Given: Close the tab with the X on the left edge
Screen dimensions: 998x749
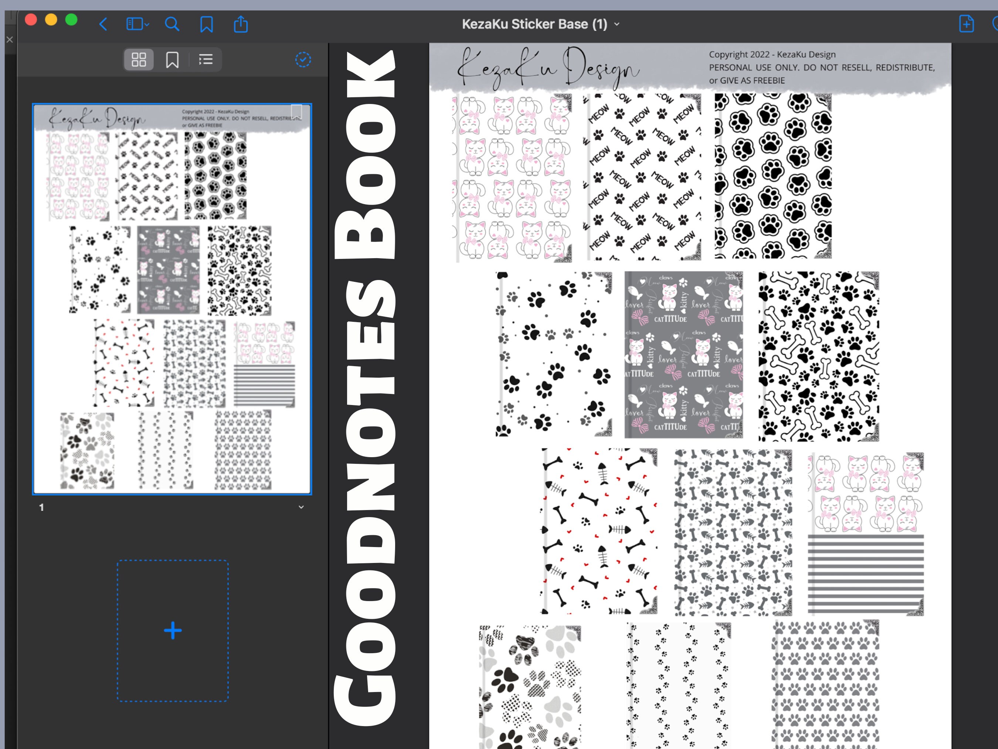Looking at the screenshot, I should [9, 40].
